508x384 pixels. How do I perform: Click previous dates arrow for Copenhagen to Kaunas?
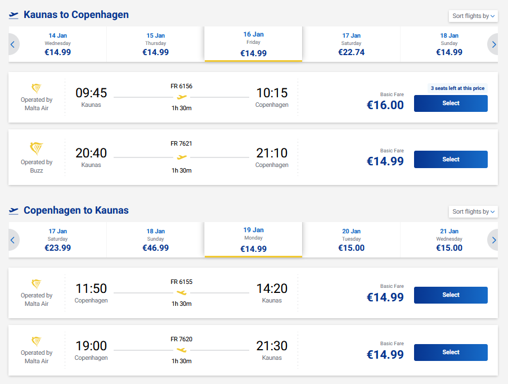pyautogui.click(x=13, y=240)
